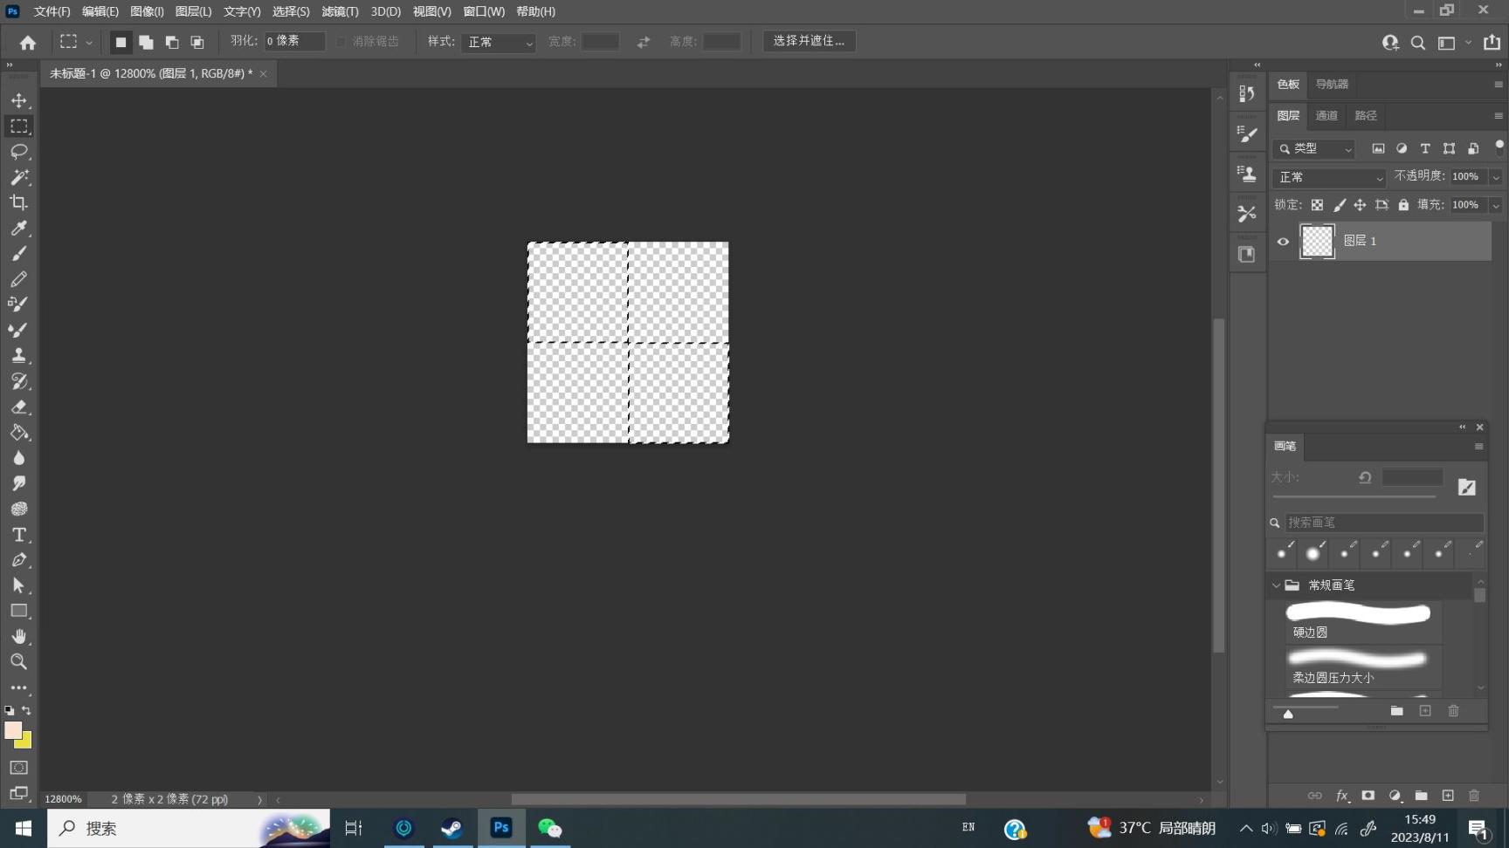Viewport: 1509px width, 848px height.
Task: Open the 样式 dropdown set to 正常
Action: pyautogui.click(x=498, y=42)
